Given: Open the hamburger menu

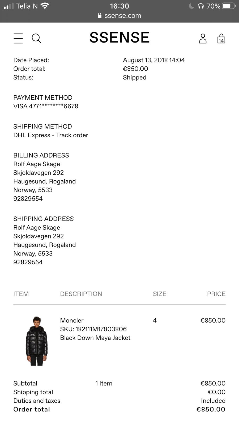Looking at the screenshot, I should pyautogui.click(x=18, y=38).
